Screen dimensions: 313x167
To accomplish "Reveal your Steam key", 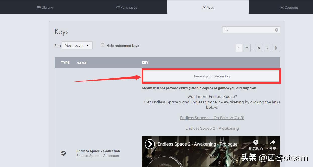I will (x=212, y=76).
